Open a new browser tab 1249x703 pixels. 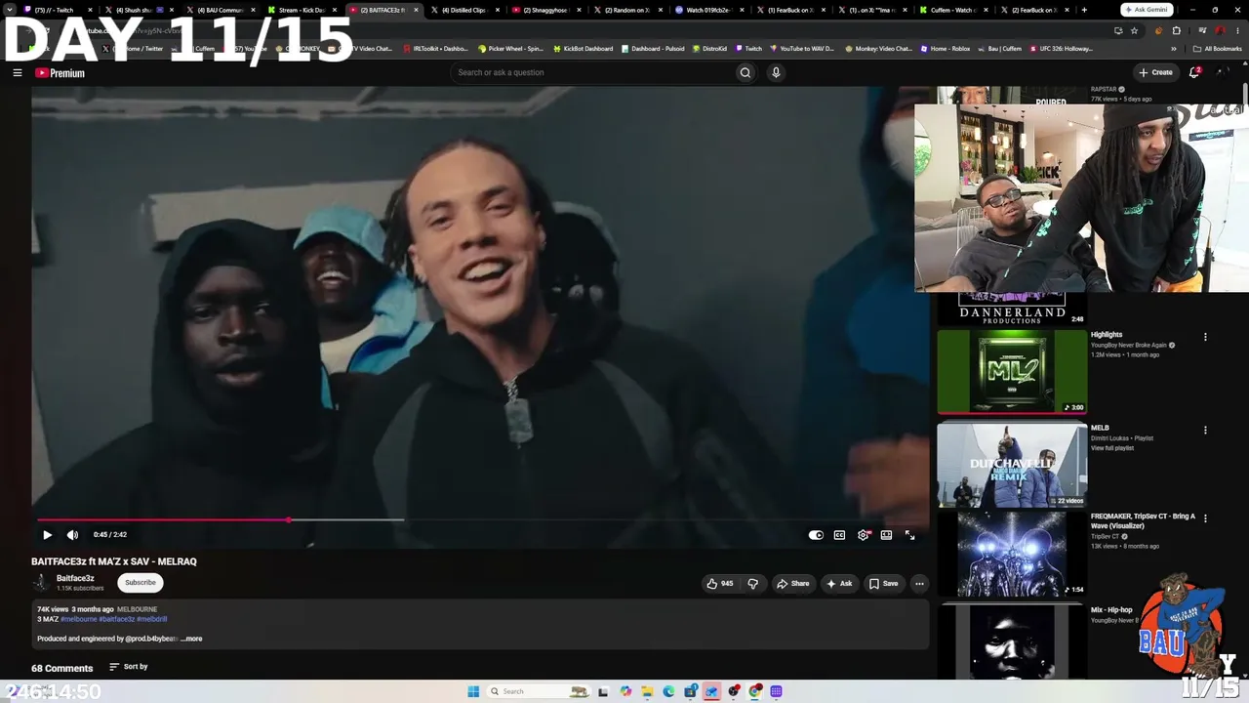pyautogui.click(x=1084, y=10)
